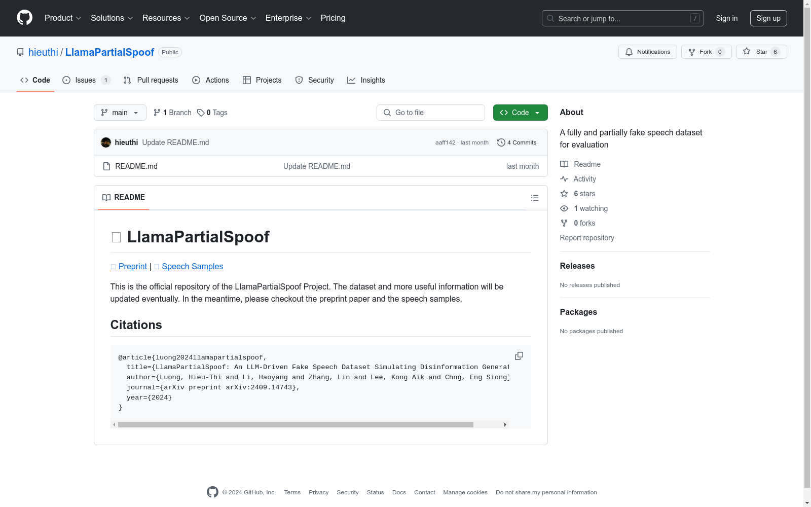Screen dimensions: 811x507
Task: Click the 1 Branch link
Action: pos(172,113)
